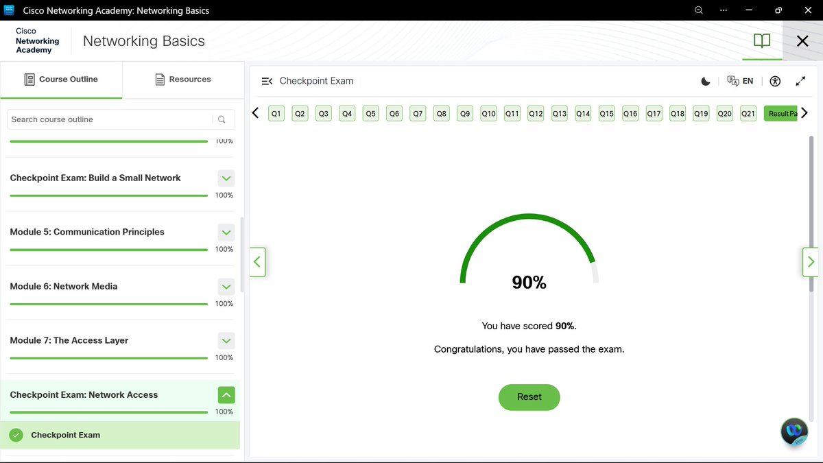Collapse the Checkpoint Exam menu icon
This screenshot has width=823, height=463.
(x=267, y=81)
